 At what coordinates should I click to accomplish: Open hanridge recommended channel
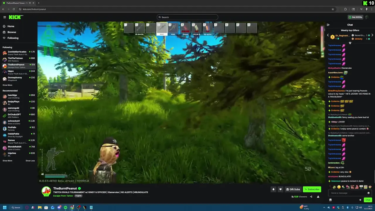(x=19, y=96)
